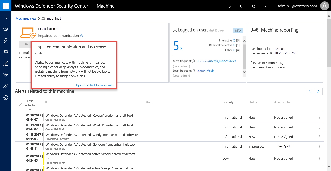This screenshot has height=171, width=331.
Task: Sort alerts by Last activity column arrow
Action: pyautogui.click(x=30, y=109)
